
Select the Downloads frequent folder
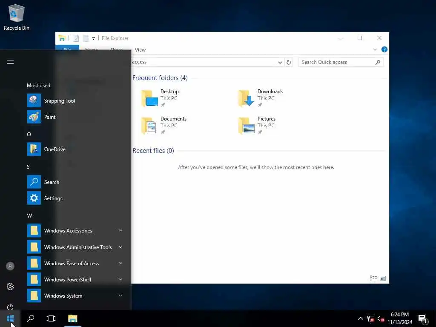pos(260,98)
